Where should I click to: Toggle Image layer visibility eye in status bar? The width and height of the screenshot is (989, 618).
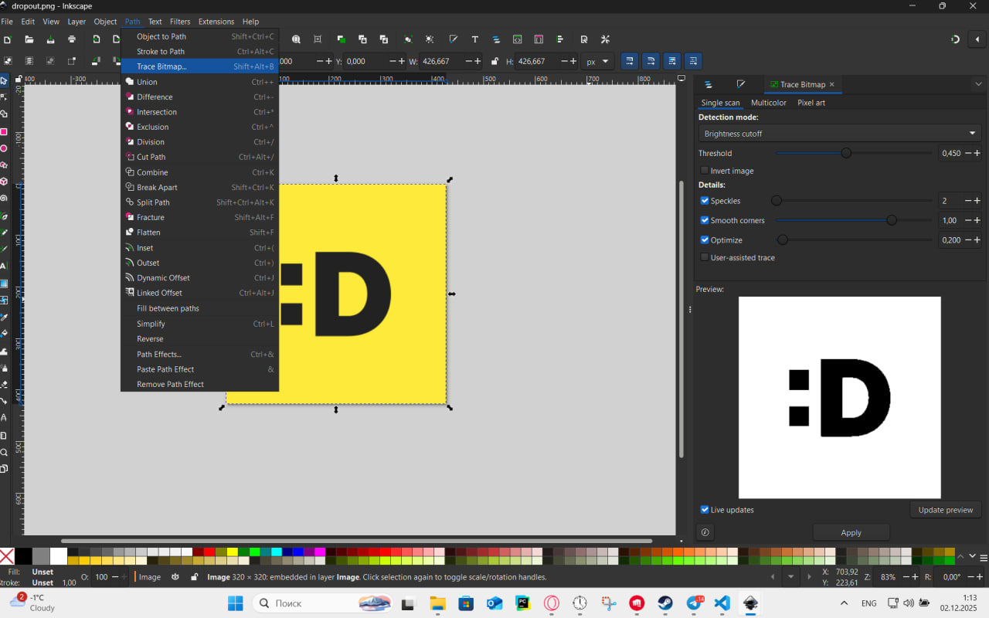[x=175, y=577]
